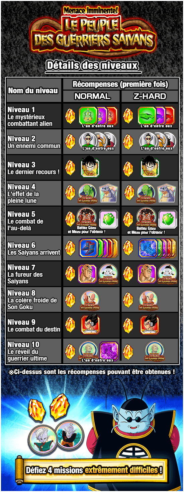
Task: Click the Niveau 6 NORMAL blue boots medal
Action: coord(89,248)
